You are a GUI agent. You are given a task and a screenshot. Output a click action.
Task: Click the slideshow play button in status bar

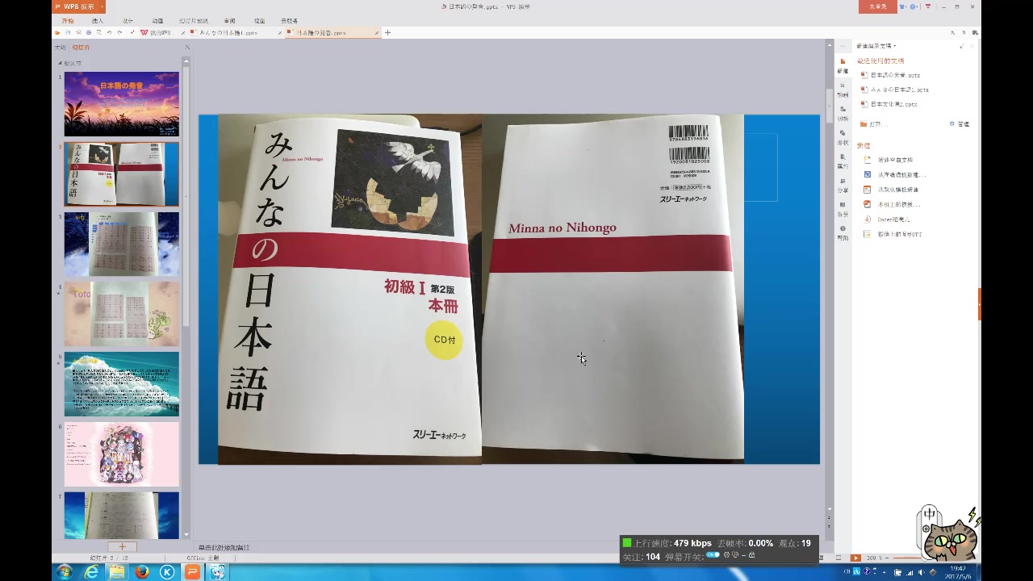pyautogui.click(x=855, y=558)
